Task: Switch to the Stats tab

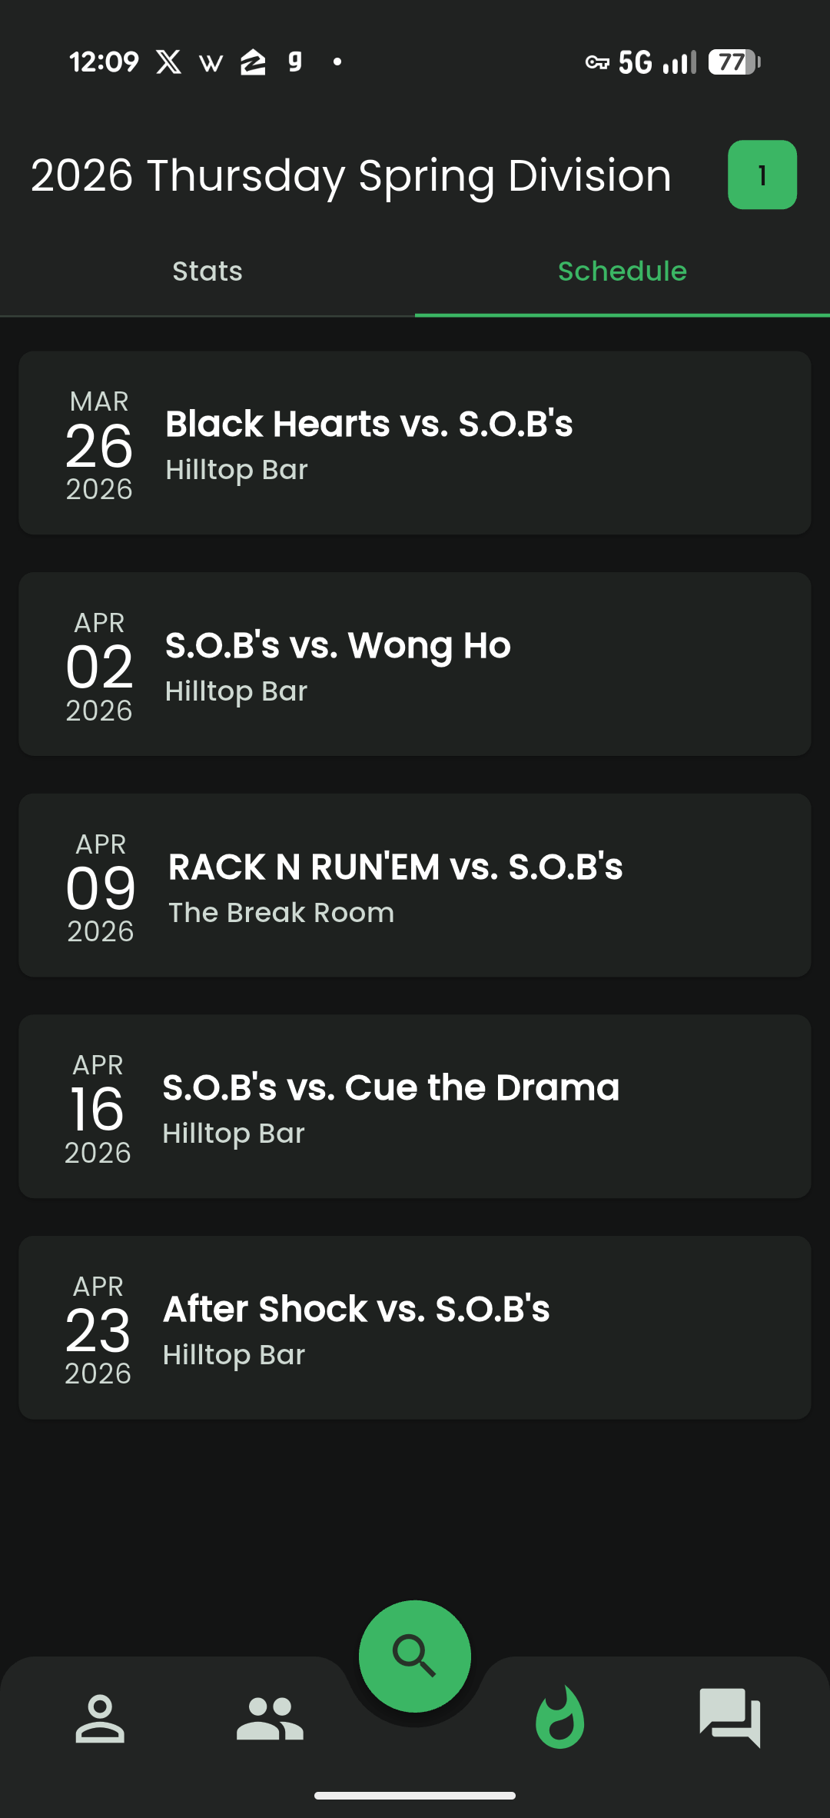Action: (x=207, y=271)
